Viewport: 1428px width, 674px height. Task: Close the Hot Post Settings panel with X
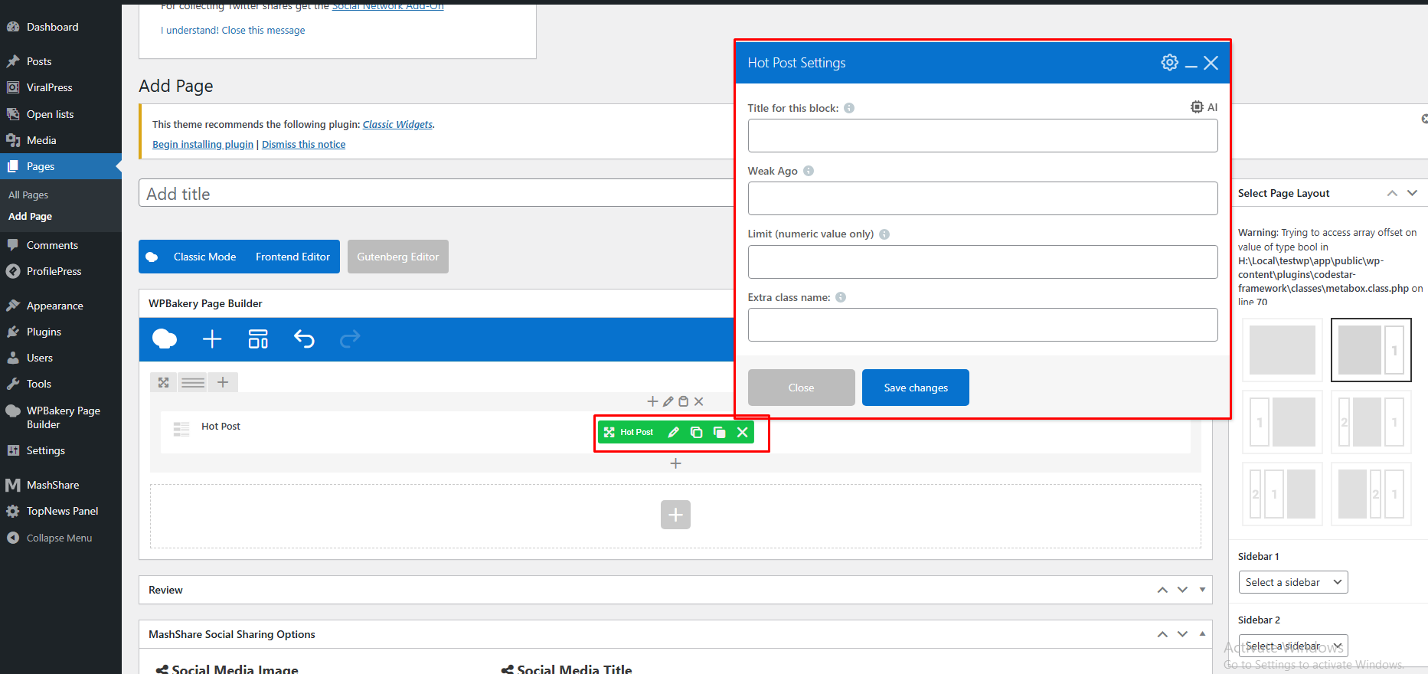point(1211,63)
